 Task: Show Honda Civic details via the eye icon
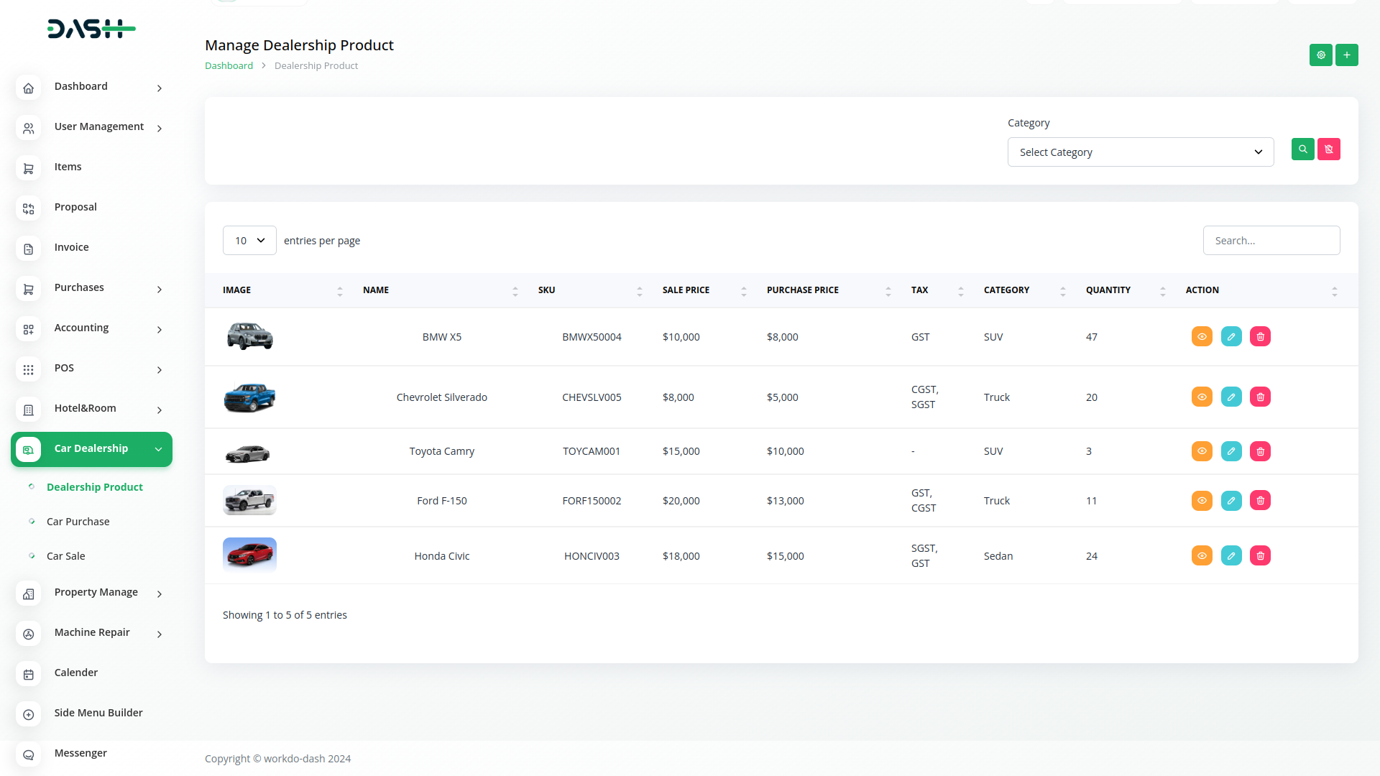(1202, 556)
